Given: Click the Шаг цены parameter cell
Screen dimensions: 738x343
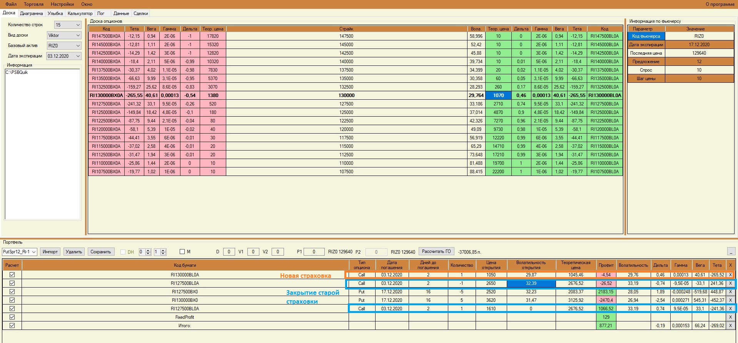Looking at the screenshot, I should (x=646, y=79).
